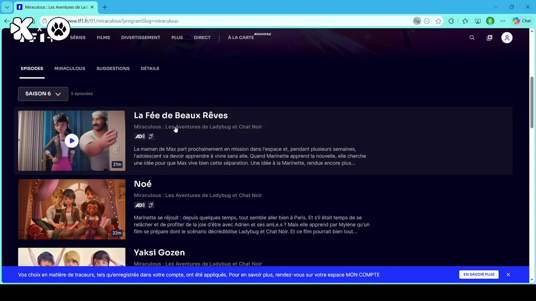Go back with the browser arrow
The width and height of the screenshot is (536, 301).
7,21
